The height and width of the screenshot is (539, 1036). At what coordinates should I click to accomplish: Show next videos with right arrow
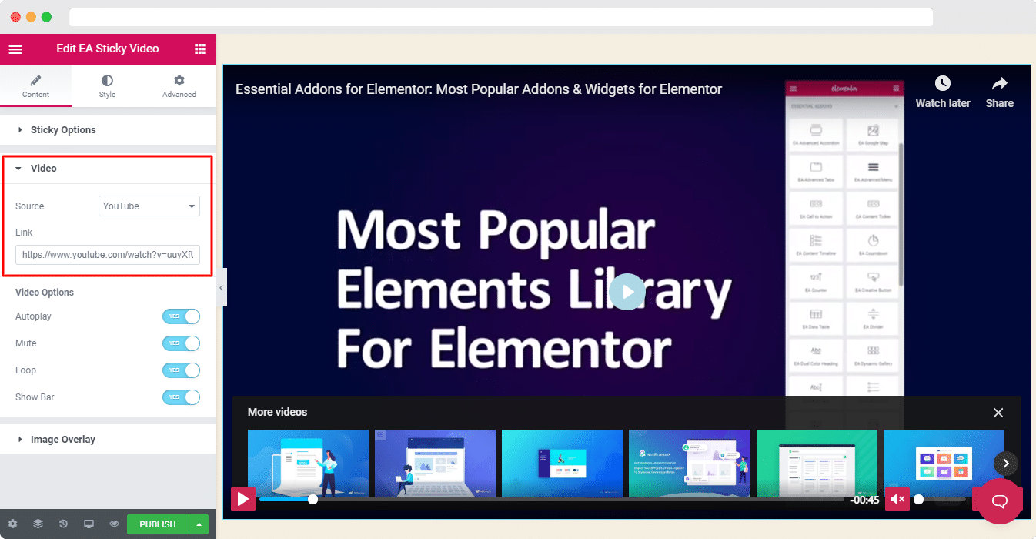coord(1006,463)
